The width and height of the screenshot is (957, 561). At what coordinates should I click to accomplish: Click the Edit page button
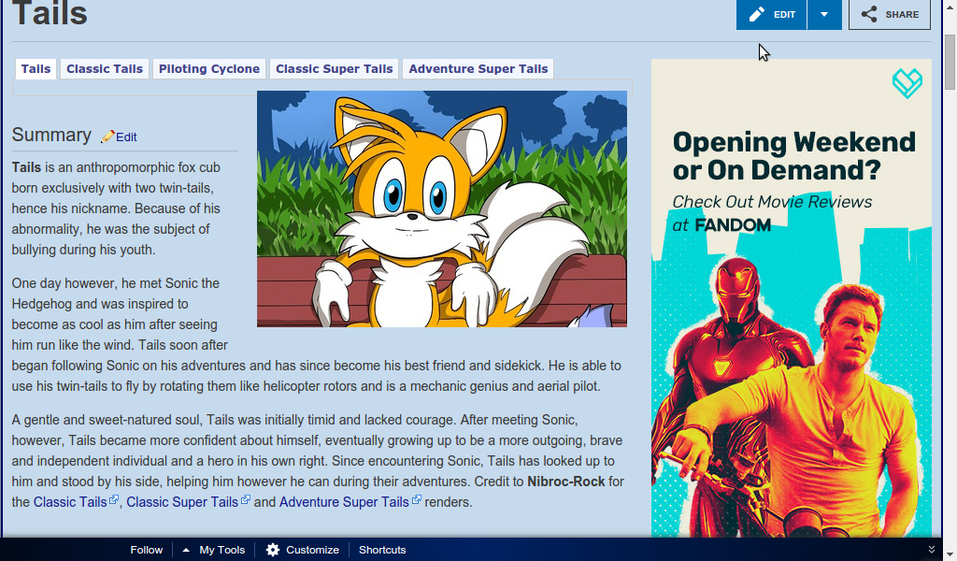tap(771, 14)
